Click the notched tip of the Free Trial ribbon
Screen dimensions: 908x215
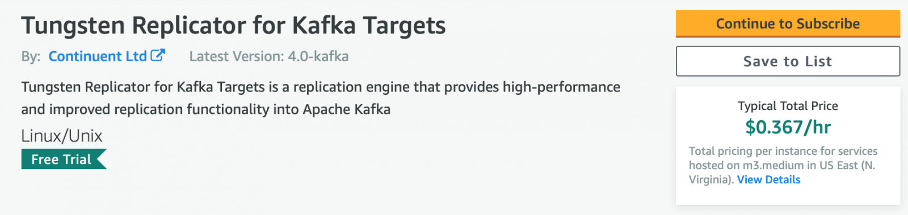[x=102, y=159]
